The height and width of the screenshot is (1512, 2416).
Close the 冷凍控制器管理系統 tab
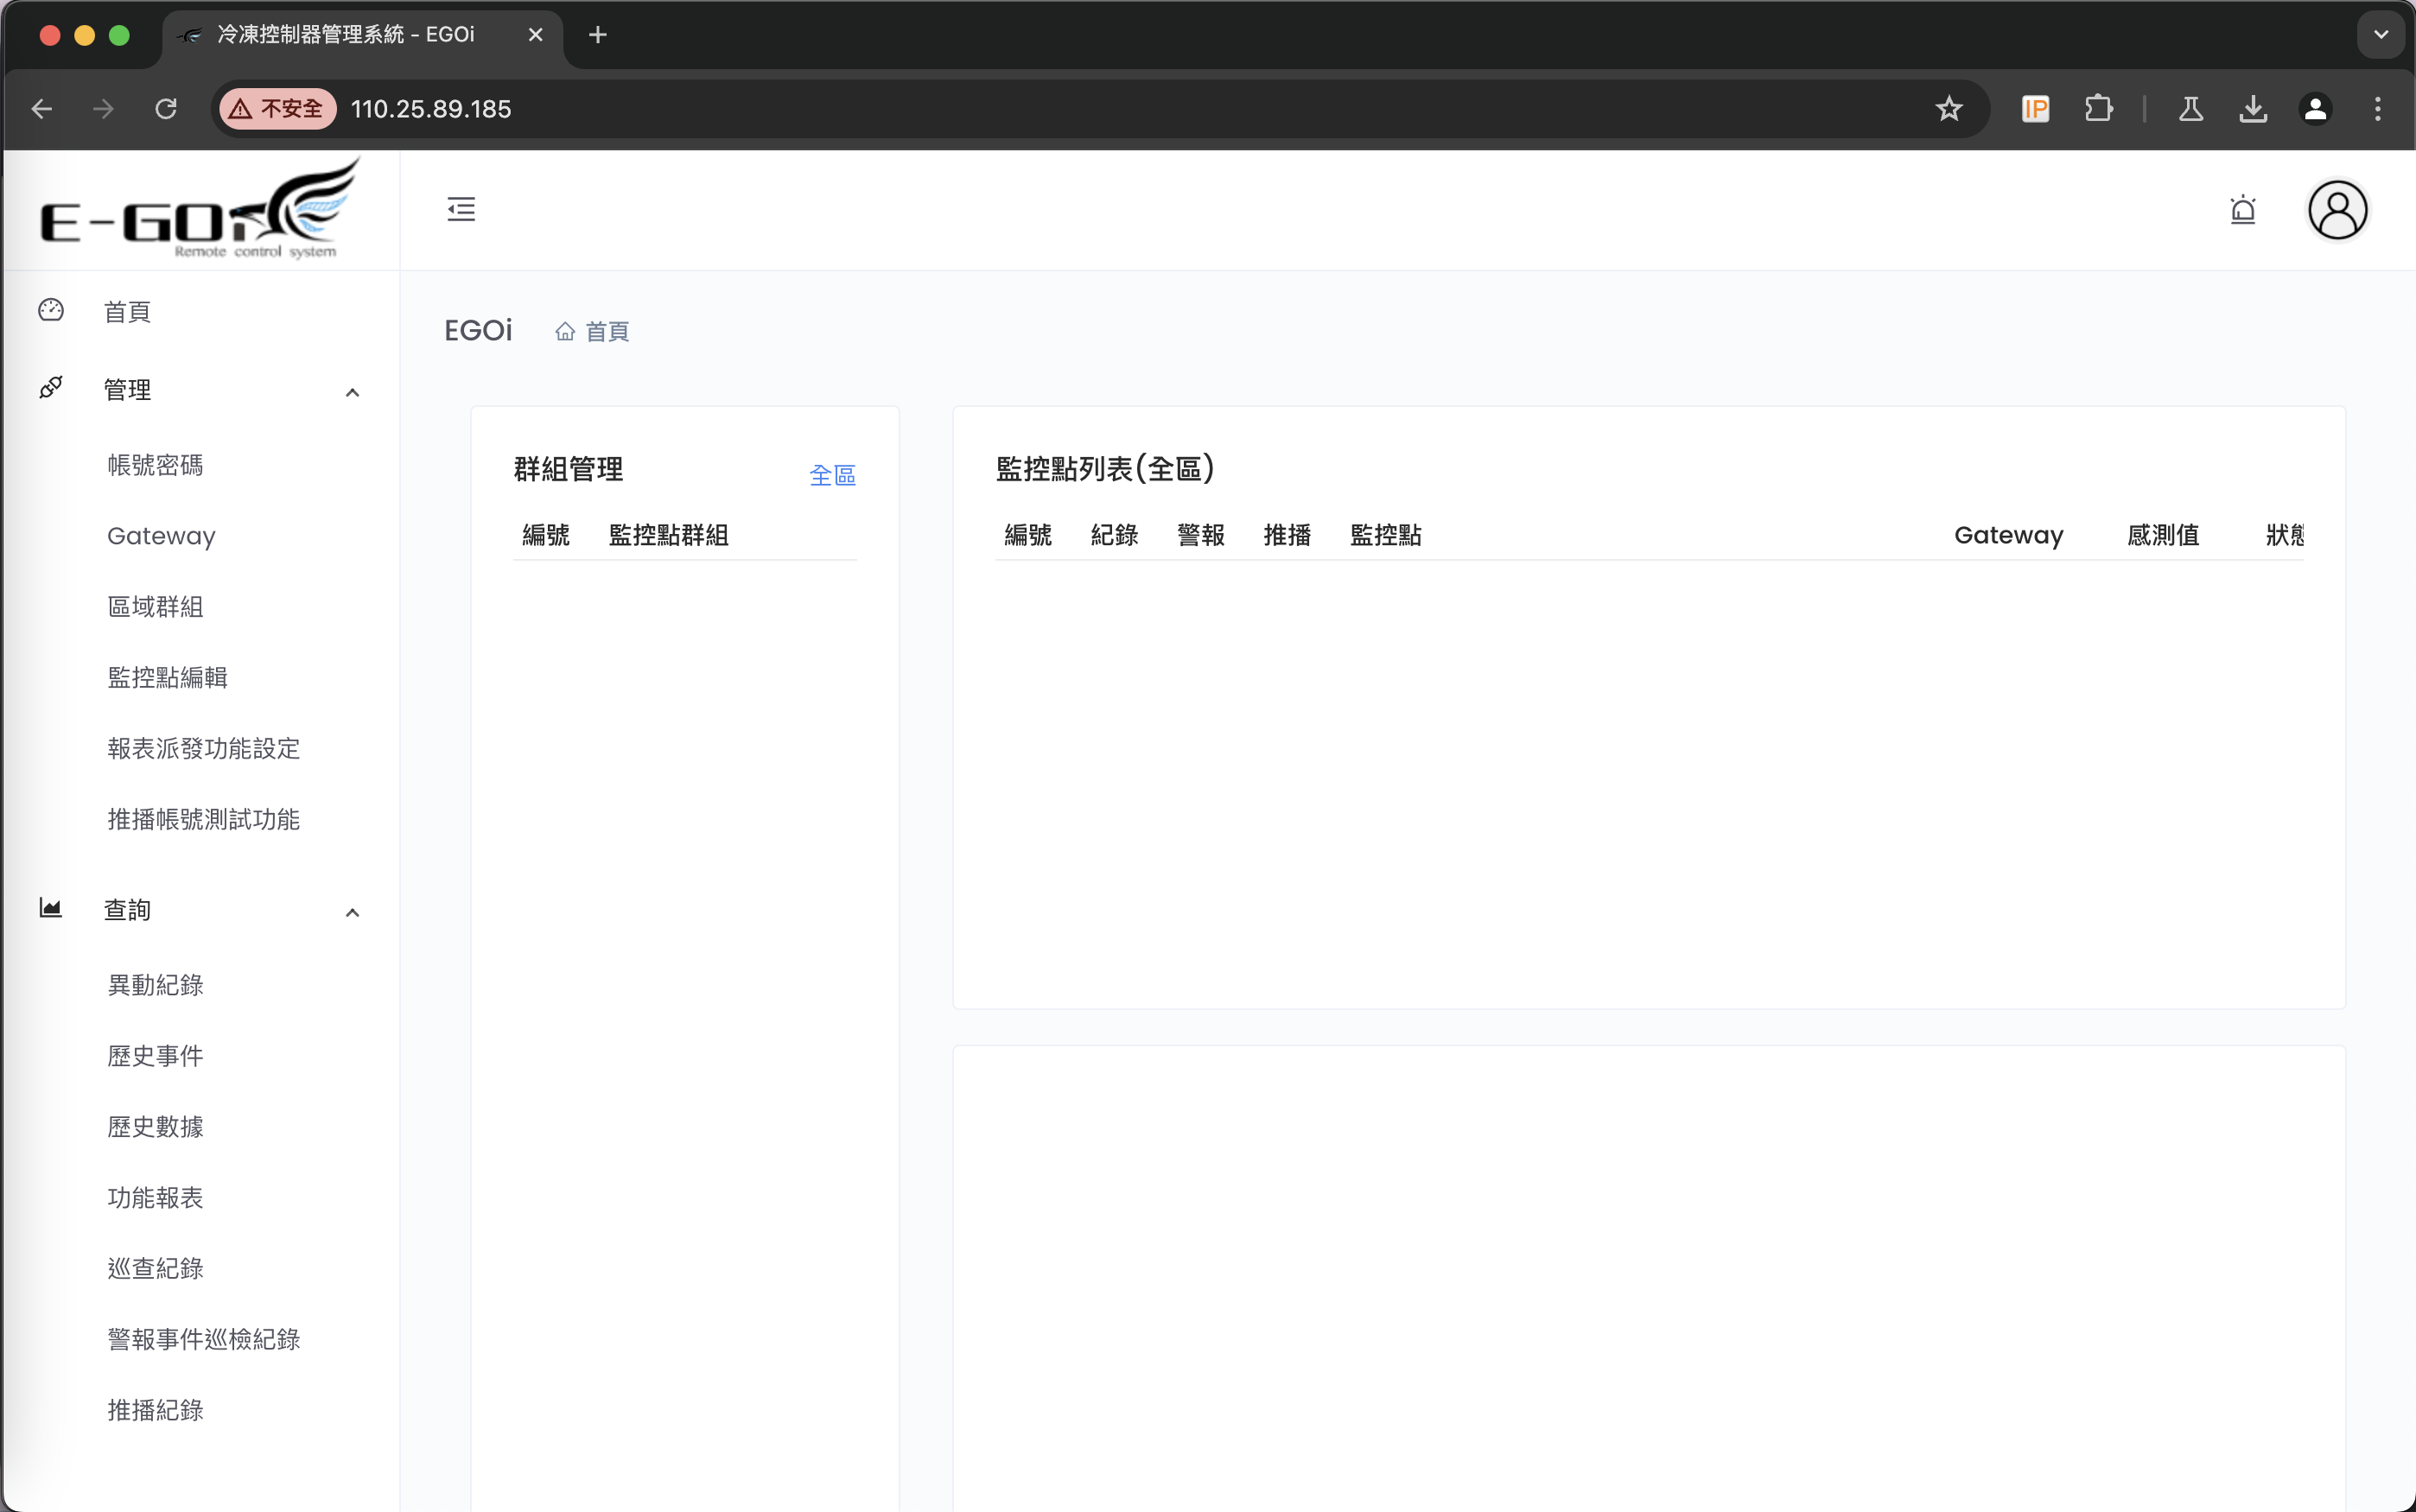coord(536,35)
